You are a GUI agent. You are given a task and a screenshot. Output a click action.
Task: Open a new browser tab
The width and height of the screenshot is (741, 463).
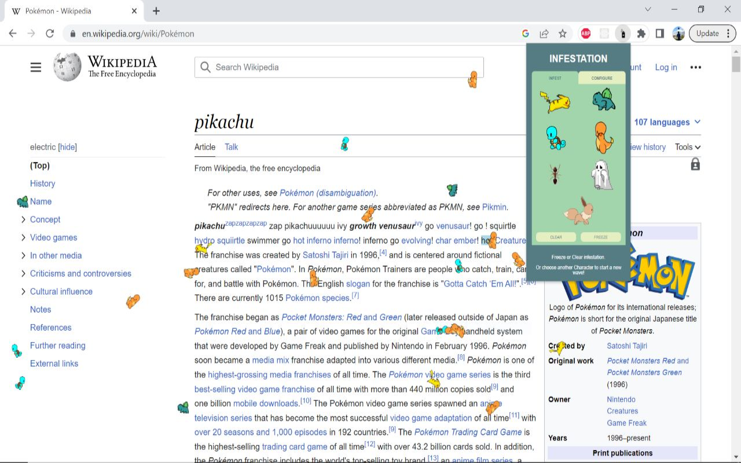point(156,11)
